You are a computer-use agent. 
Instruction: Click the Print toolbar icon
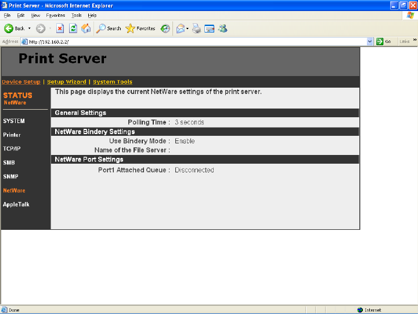tap(196, 28)
